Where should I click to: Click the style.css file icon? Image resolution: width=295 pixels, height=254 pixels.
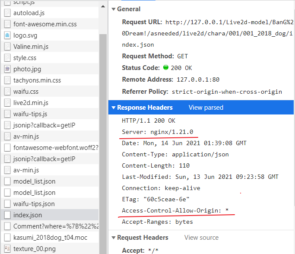point(7,58)
